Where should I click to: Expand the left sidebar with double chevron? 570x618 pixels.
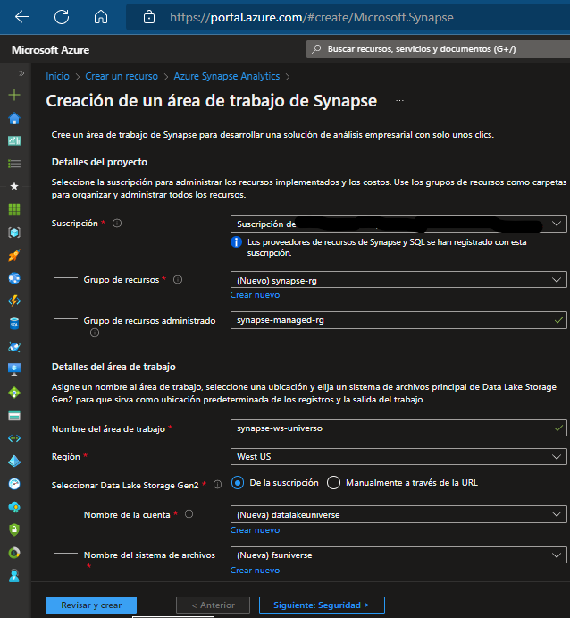pyautogui.click(x=21, y=73)
